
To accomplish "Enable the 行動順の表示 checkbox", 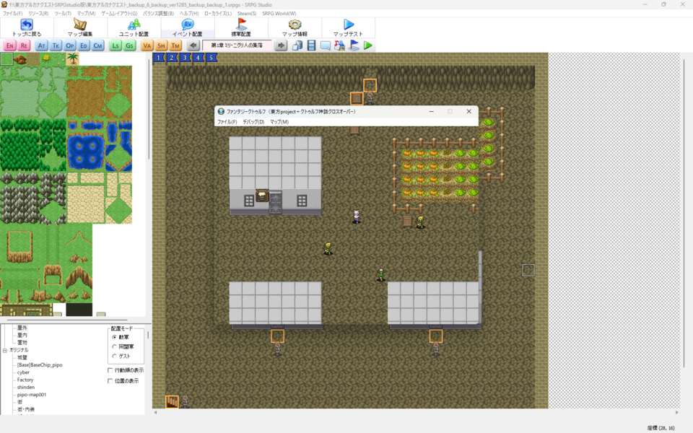I will pos(110,370).
